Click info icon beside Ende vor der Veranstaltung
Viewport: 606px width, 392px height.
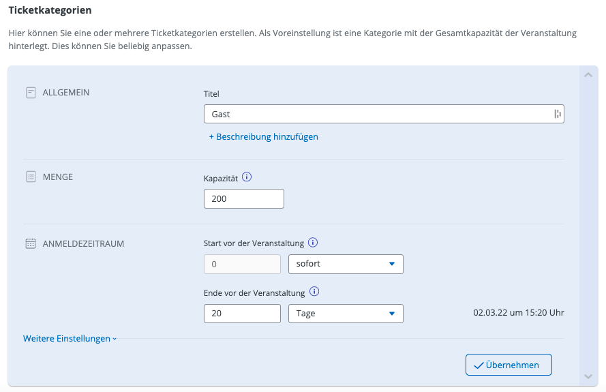coord(314,292)
